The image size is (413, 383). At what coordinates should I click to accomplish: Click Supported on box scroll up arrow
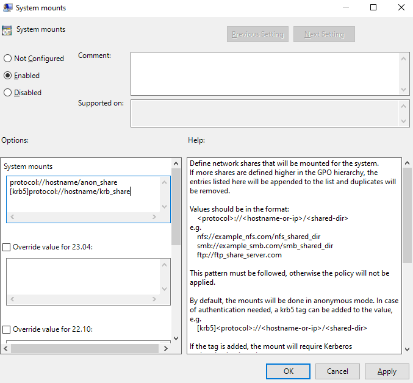pyautogui.click(x=403, y=106)
